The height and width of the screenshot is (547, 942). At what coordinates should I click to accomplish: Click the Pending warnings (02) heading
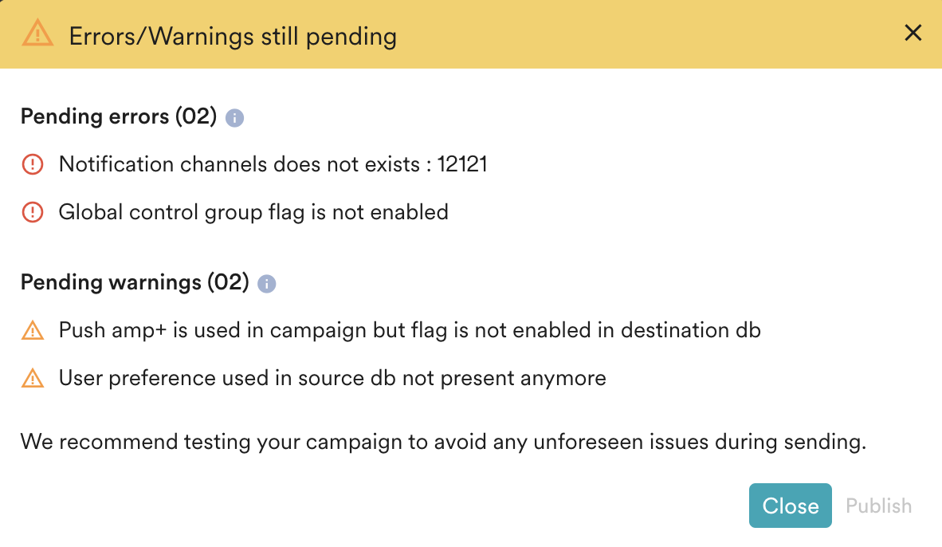pos(135,282)
